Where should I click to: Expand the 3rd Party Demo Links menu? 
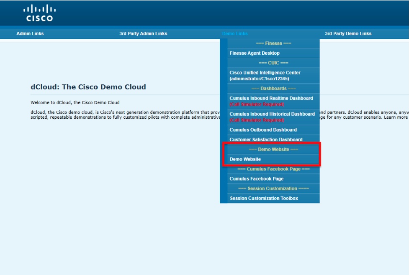[x=348, y=33]
